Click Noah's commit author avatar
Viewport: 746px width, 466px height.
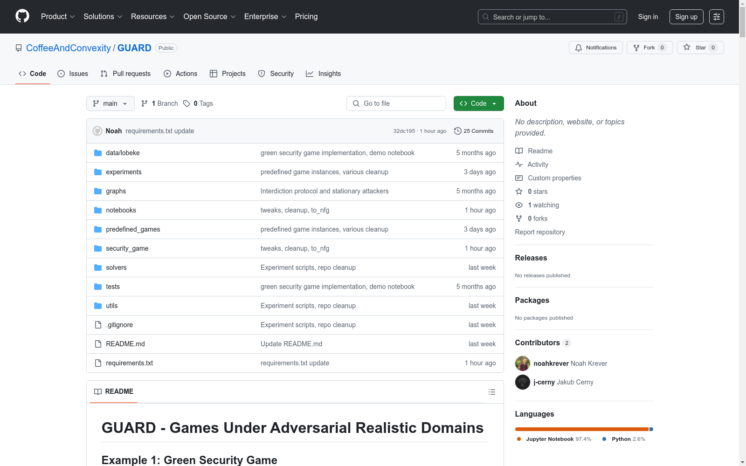click(97, 131)
